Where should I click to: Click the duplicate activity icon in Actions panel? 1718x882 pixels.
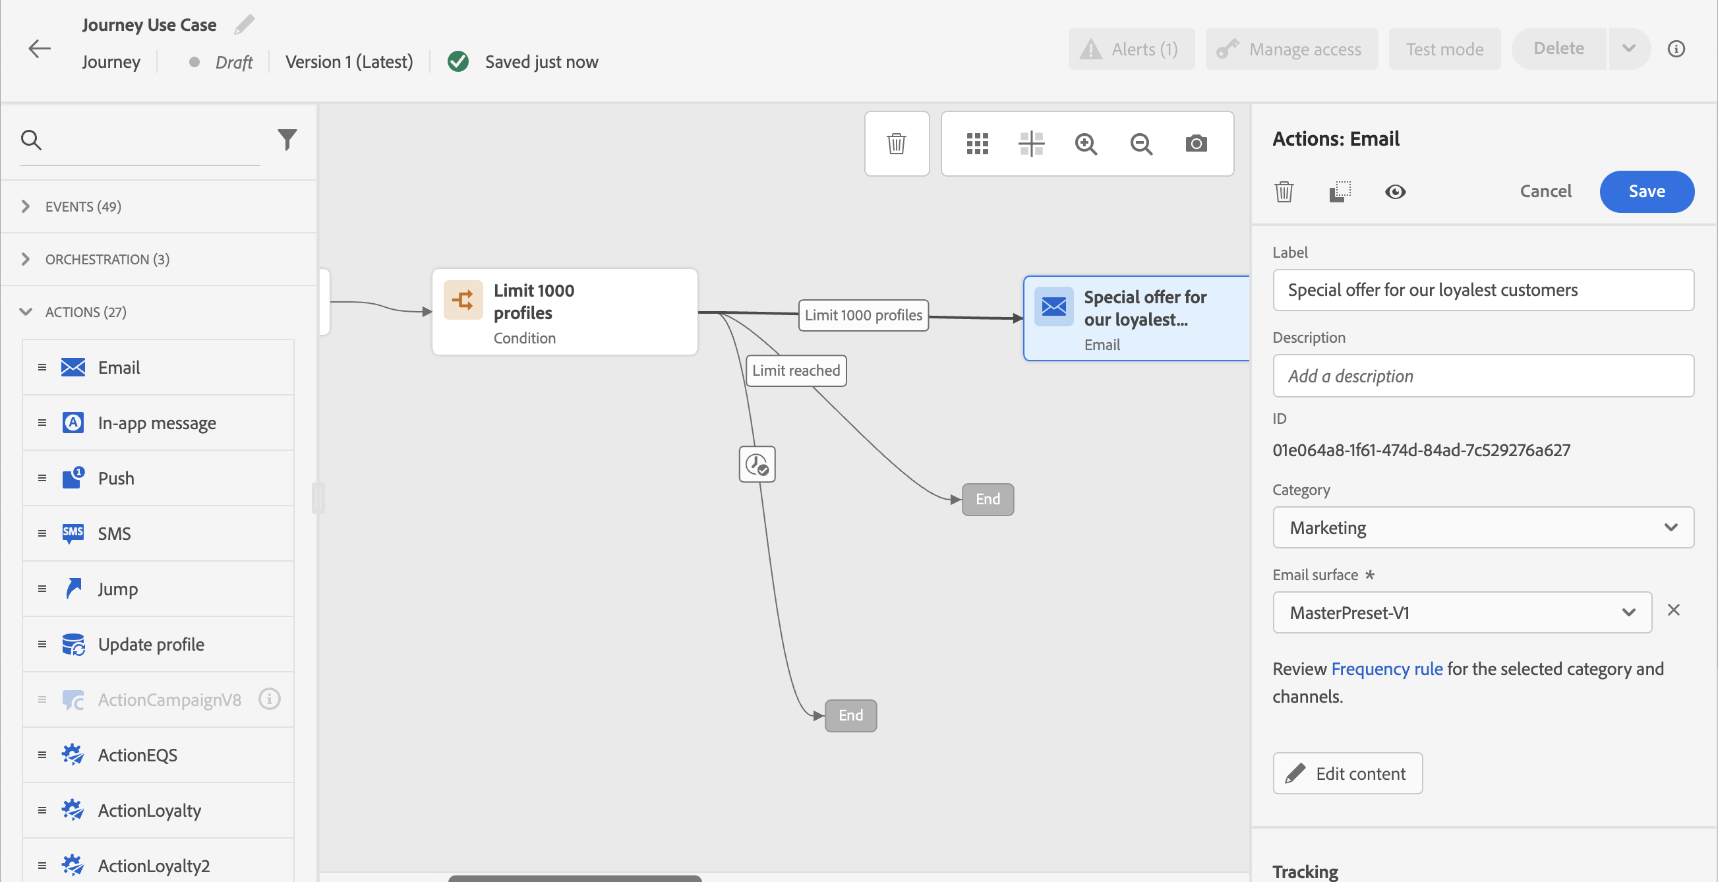click(x=1339, y=192)
